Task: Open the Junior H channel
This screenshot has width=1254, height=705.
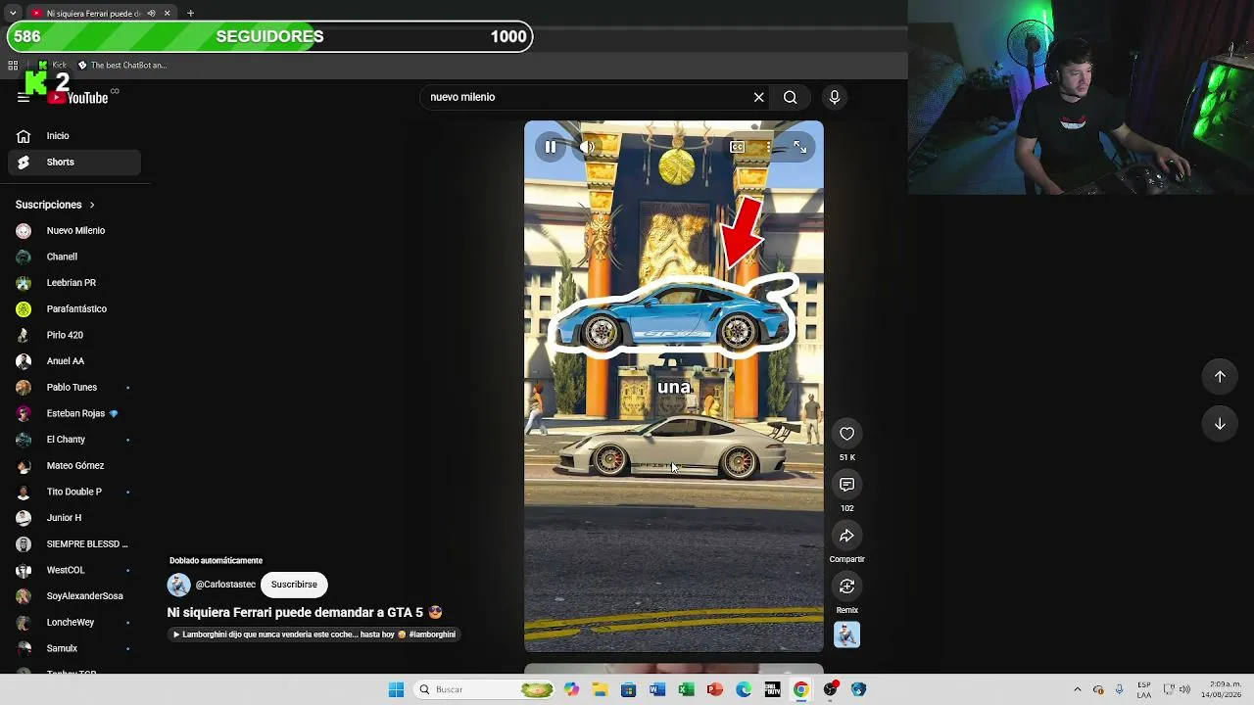Action: [74, 518]
